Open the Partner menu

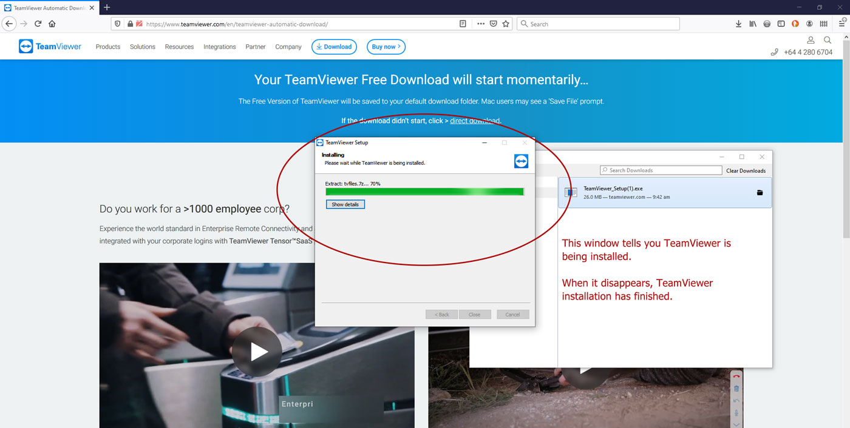coord(256,47)
